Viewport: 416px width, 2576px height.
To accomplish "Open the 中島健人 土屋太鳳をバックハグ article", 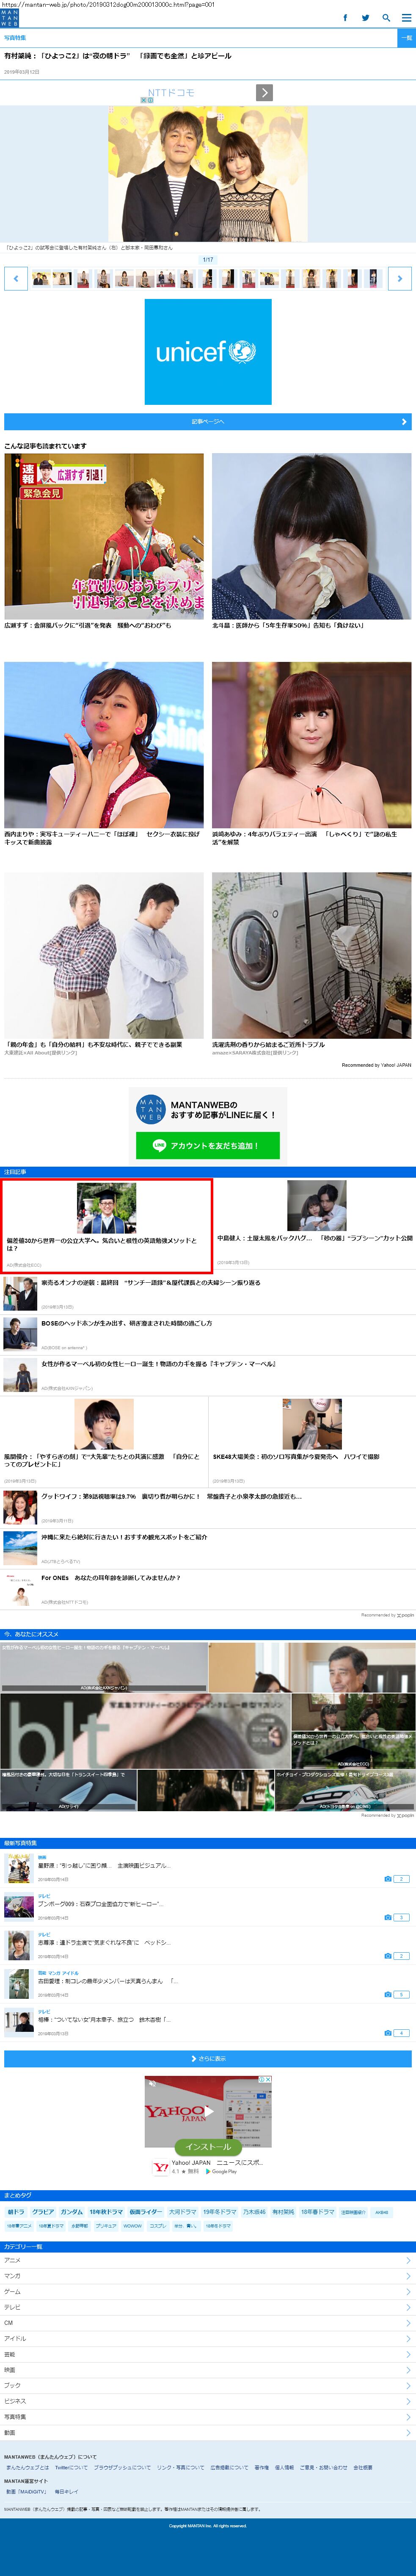I will coord(314,1224).
